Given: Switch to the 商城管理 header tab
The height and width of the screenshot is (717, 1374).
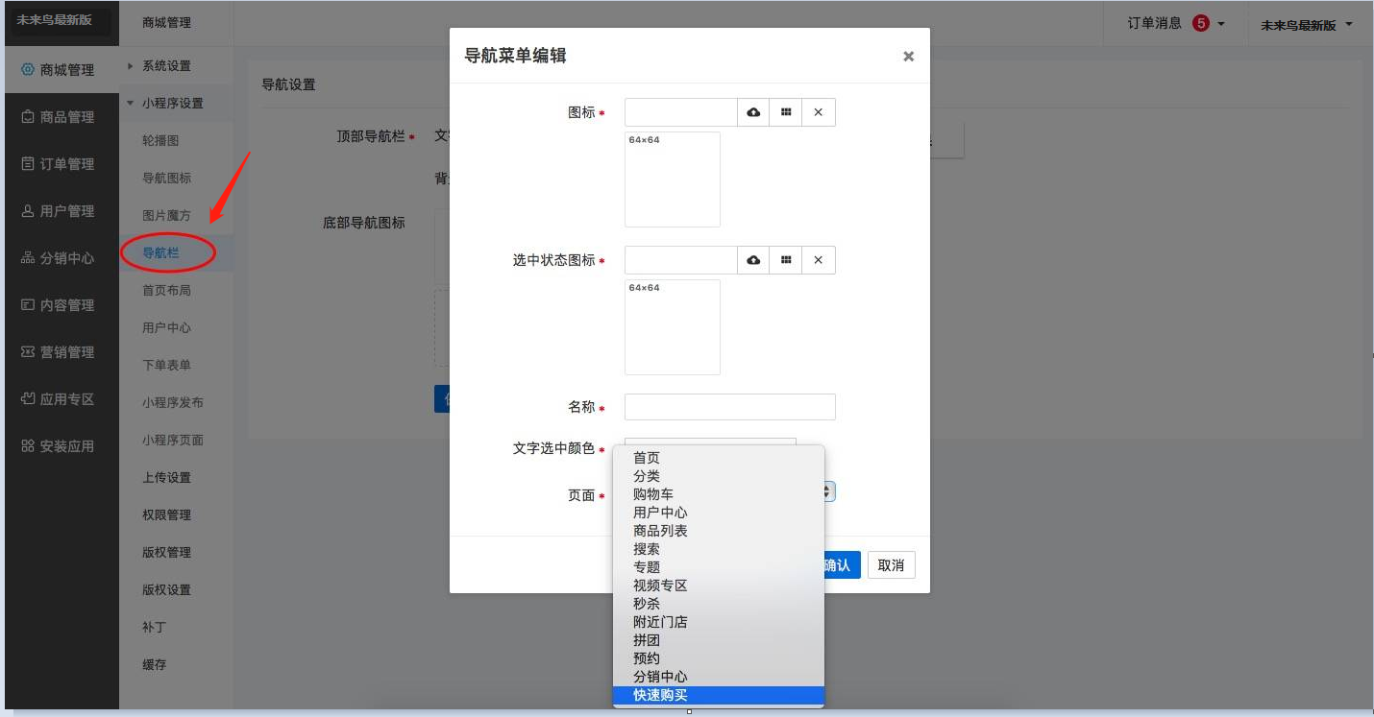Looking at the screenshot, I should pos(166,23).
